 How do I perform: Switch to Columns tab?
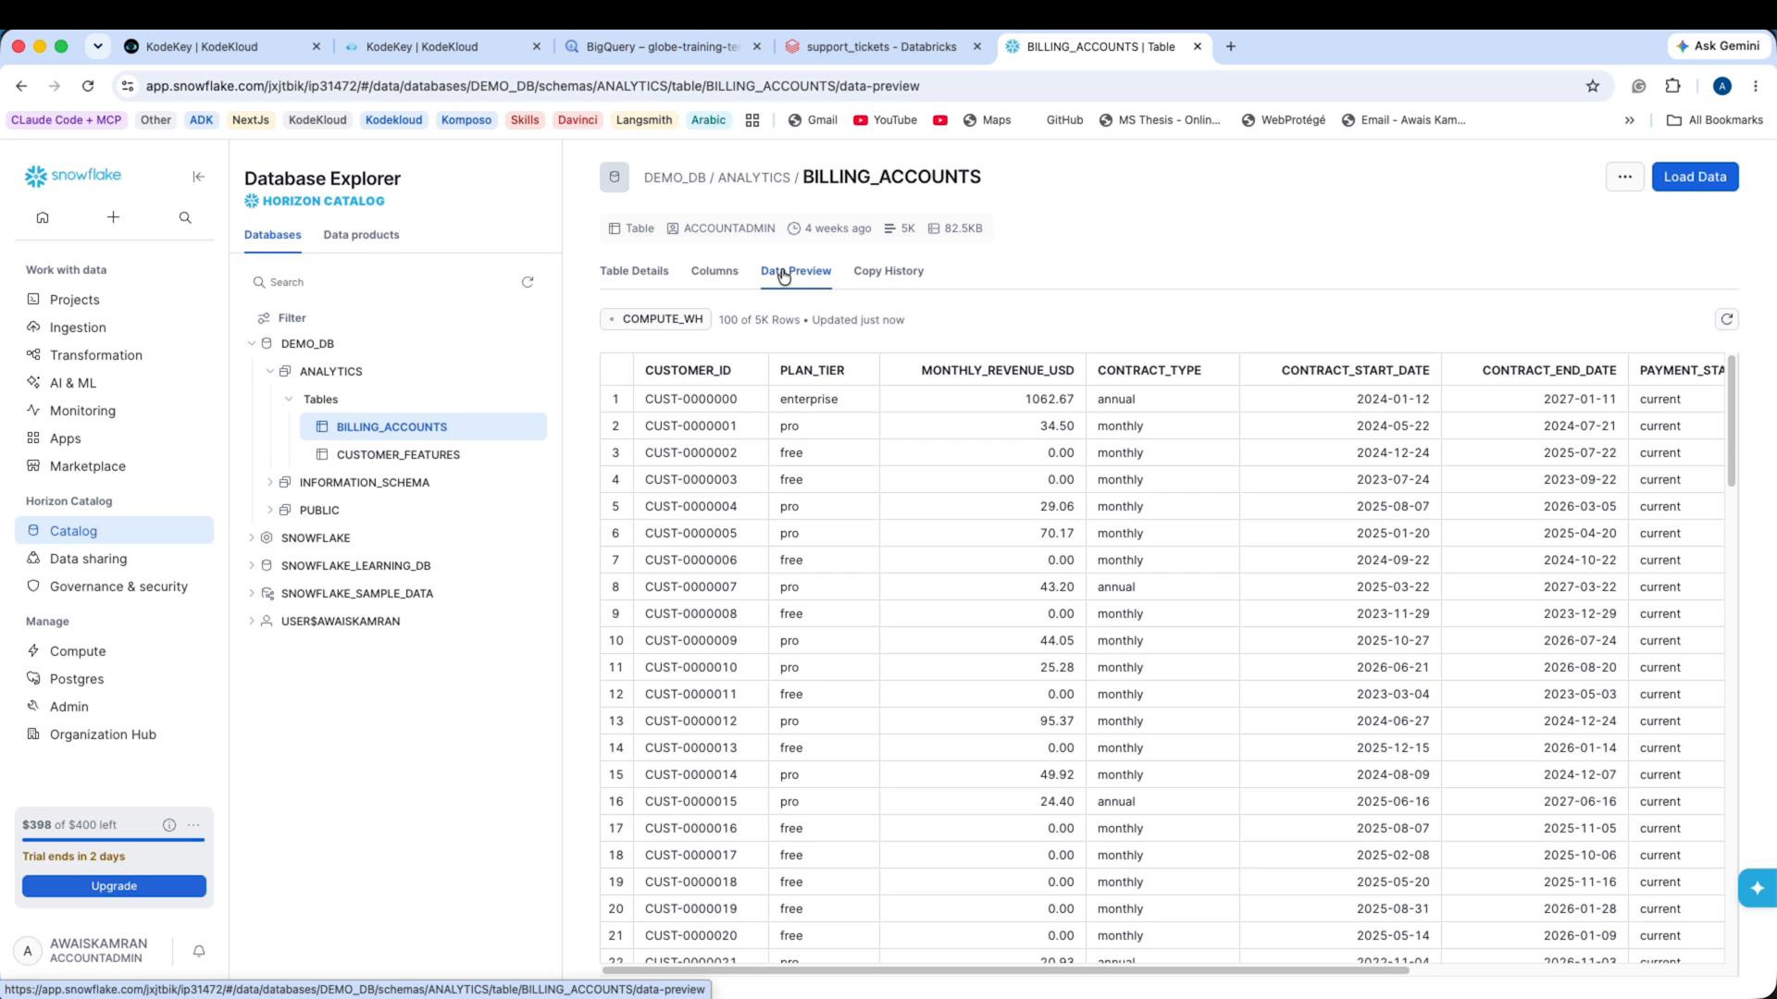click(715, 271)
